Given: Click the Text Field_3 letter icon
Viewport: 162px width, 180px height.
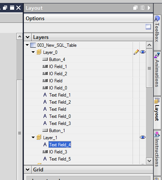Looking at the screenshot, I should coord(45,123).
